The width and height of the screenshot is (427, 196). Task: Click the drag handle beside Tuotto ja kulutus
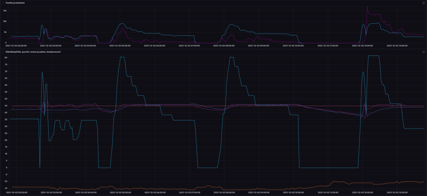[3, 2]
